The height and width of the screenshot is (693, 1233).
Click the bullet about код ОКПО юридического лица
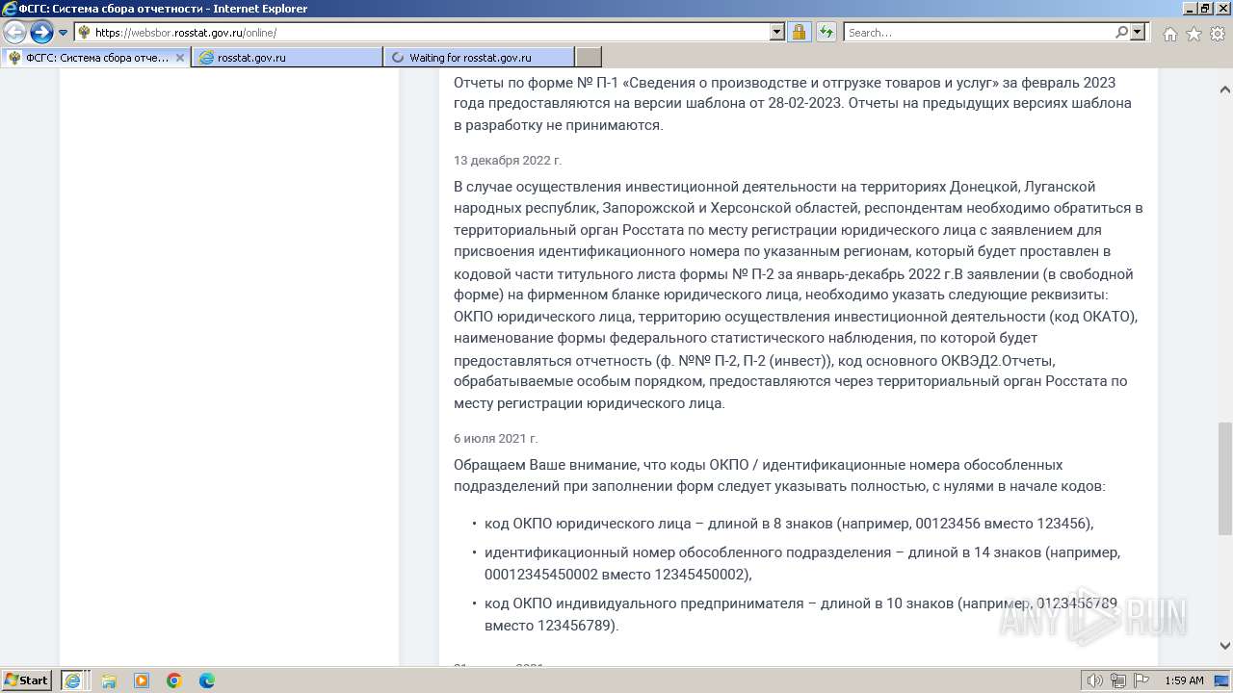[x=789, y=524]
